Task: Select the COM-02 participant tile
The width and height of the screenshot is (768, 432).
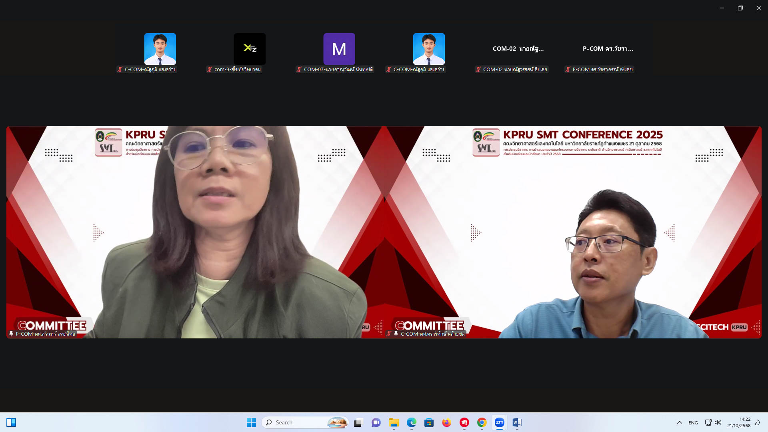Action: [x=518, y=49]
